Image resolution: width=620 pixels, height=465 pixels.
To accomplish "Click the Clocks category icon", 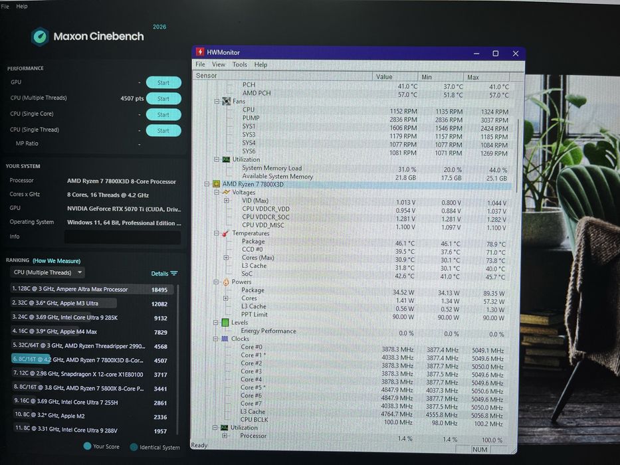I will pyautogui.click(x=225, y=339).
